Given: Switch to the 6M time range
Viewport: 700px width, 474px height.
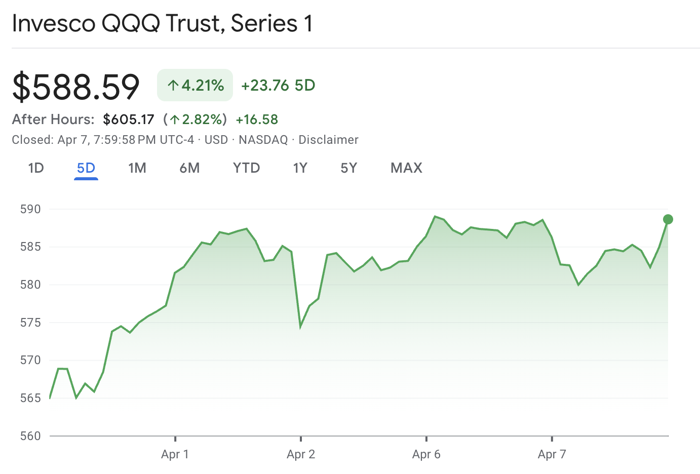Looking at the screenshot, I should click(x=190, y=168).
